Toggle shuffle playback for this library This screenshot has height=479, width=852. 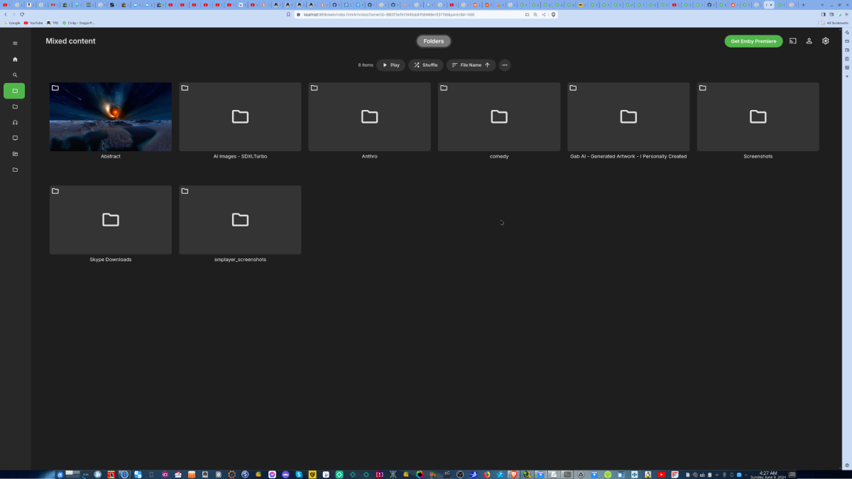pos(425,65)
